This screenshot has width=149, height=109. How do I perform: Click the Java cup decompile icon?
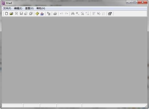click(x=42, y=14)
